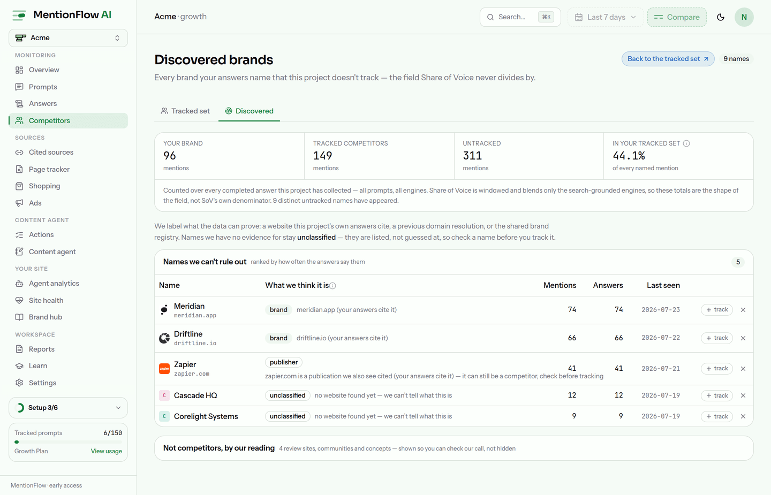Screen dimensions: 771x495
Task: Toggle dark mode with the moon icon
Action: point(721,17)
